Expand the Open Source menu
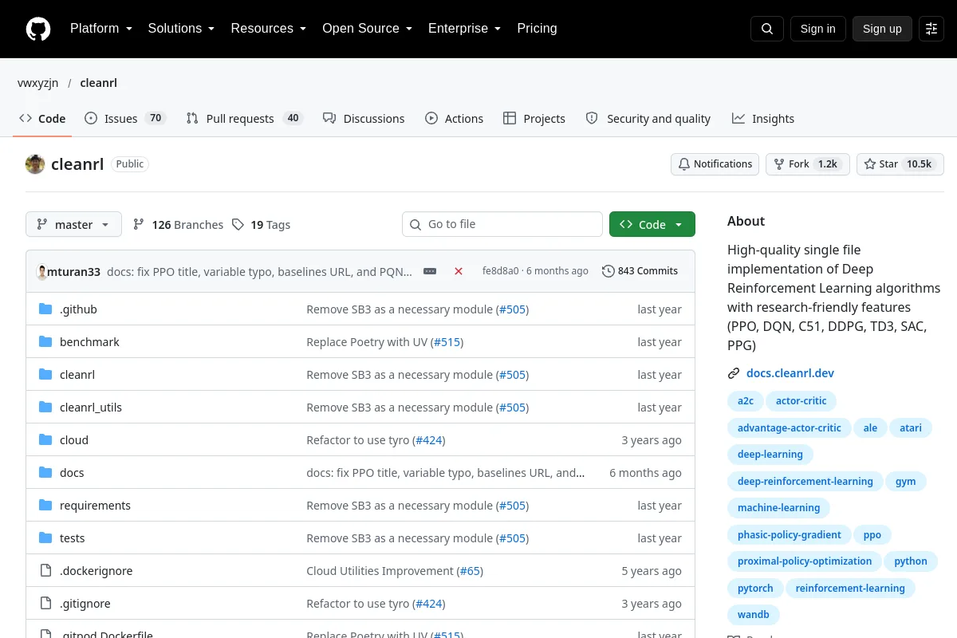 (x=367, y=29)
